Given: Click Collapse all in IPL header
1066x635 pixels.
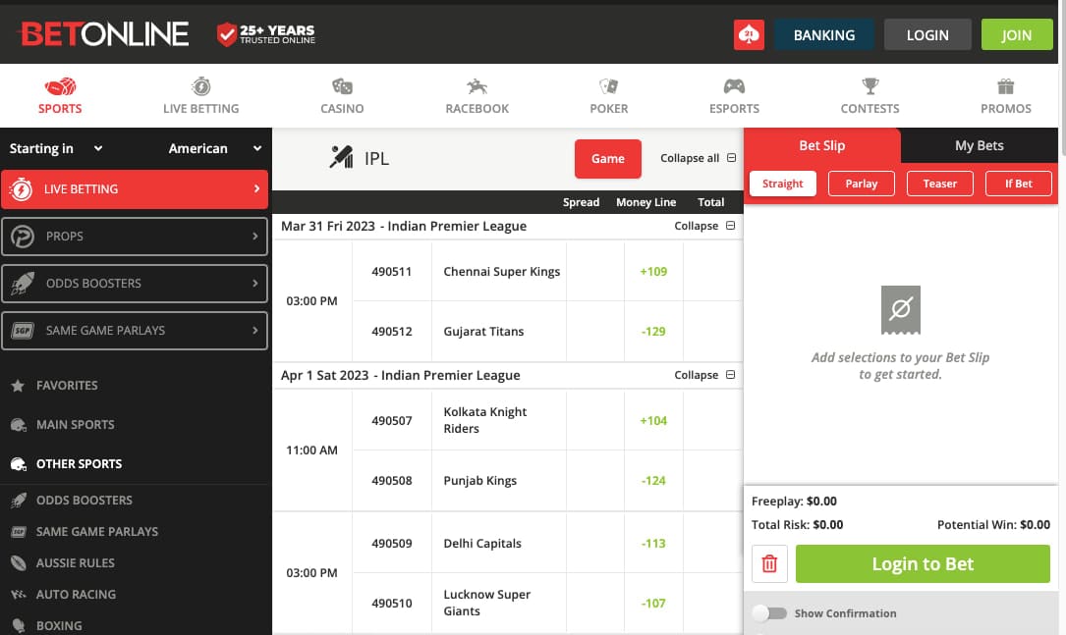Looking at the screenshot, I should coord(699,158).
